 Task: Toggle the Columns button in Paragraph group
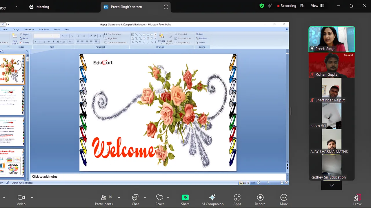coord(96,42)
